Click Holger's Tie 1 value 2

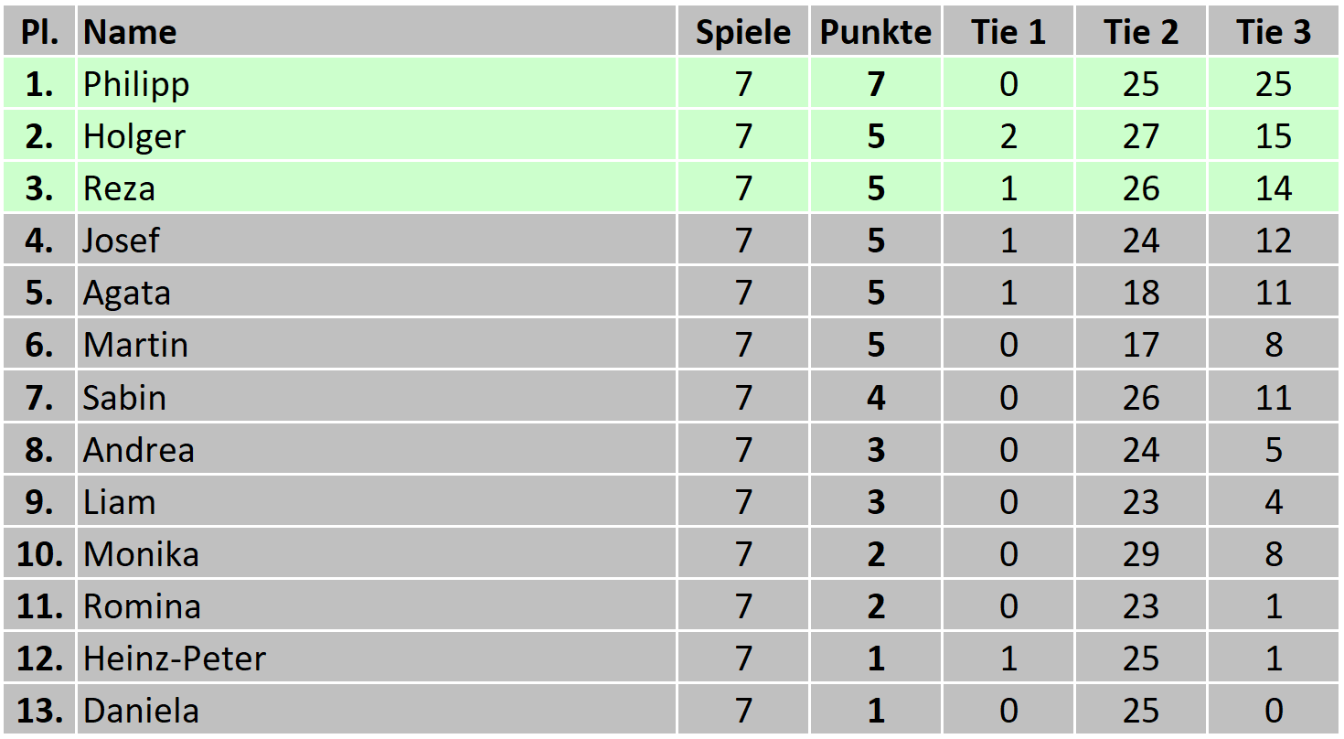pyautogui.click(x=1008, y=136)
